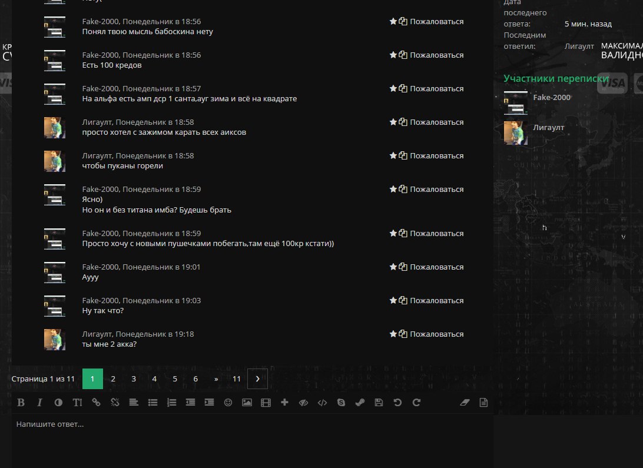Click username Fake-2000 on the 19:03 message
Image resolution: width=643 pixels, height=468 pixels.
(x=101, y=300)
